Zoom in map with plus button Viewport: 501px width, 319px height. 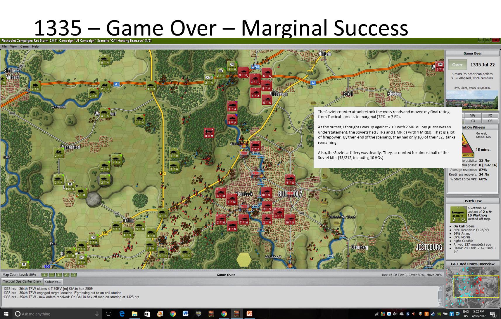44,275
